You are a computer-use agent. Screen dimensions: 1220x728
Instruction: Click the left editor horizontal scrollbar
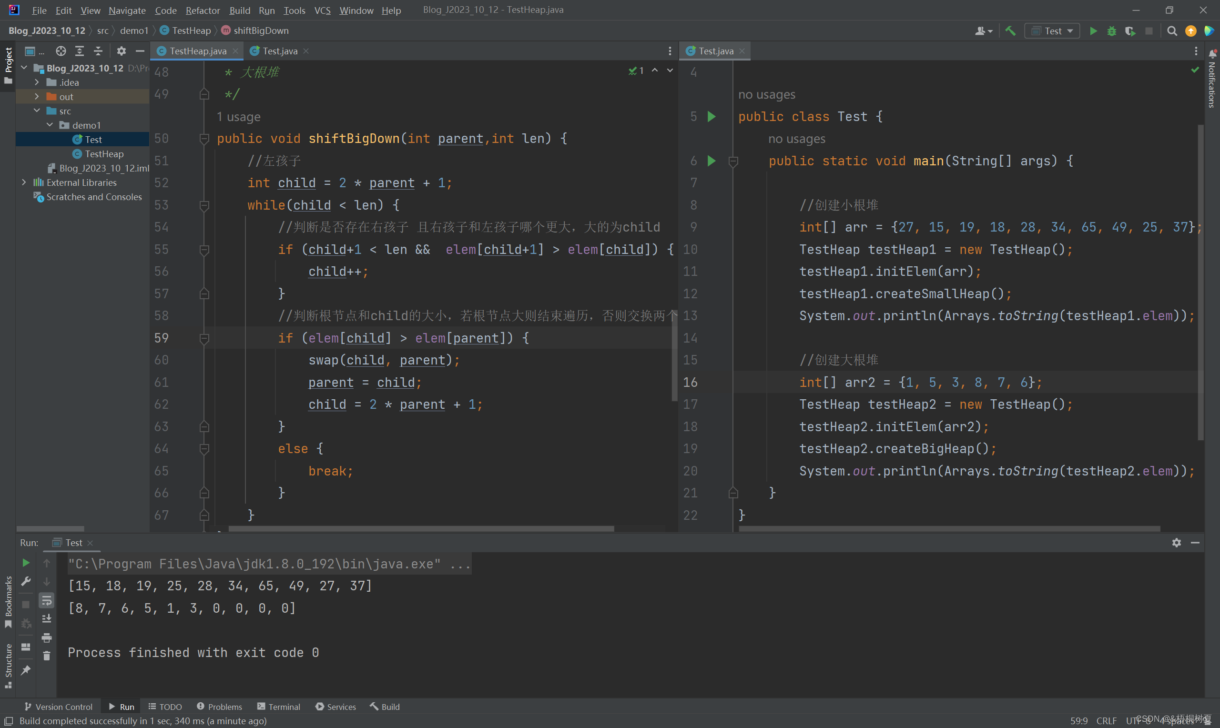point(421,529)
